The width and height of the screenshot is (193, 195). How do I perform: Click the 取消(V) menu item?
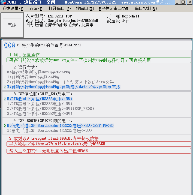37,8
